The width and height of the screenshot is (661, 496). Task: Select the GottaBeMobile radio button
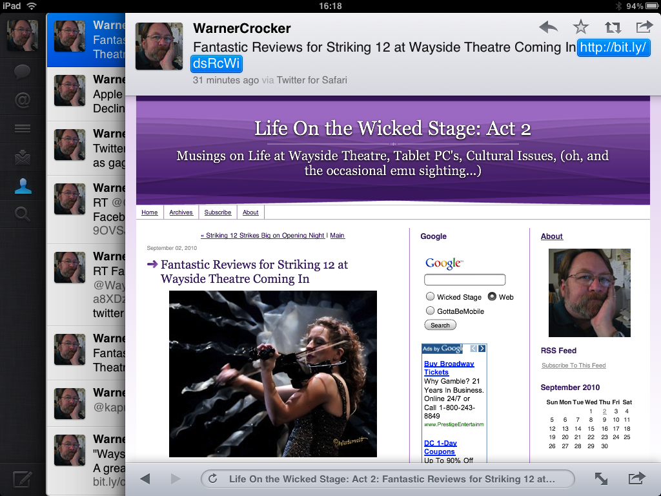click(430, 311)
